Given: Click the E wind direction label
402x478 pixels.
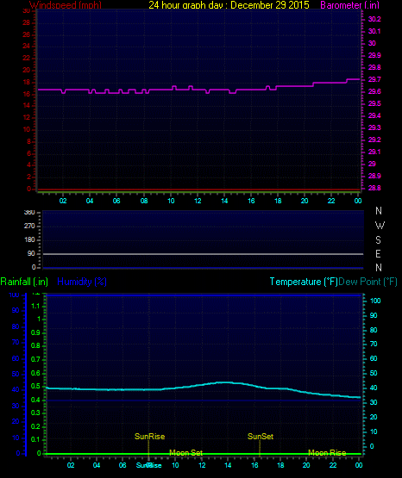Looking at the screenshot, I should 378,253.
